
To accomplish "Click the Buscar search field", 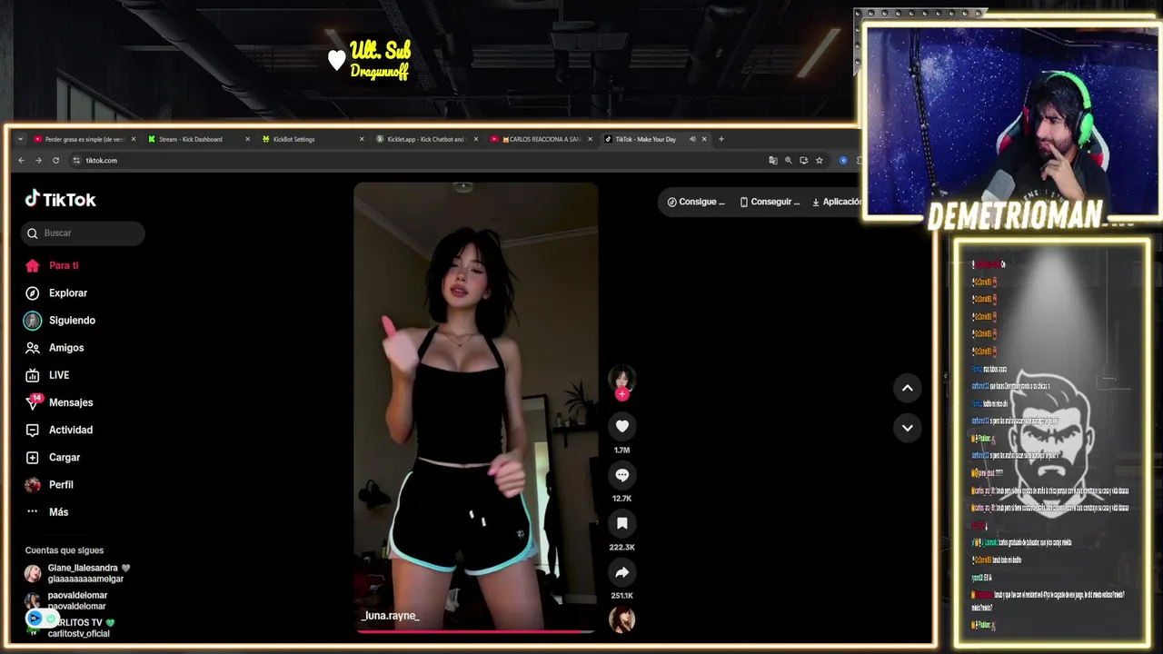I will [x=83, y=233].
